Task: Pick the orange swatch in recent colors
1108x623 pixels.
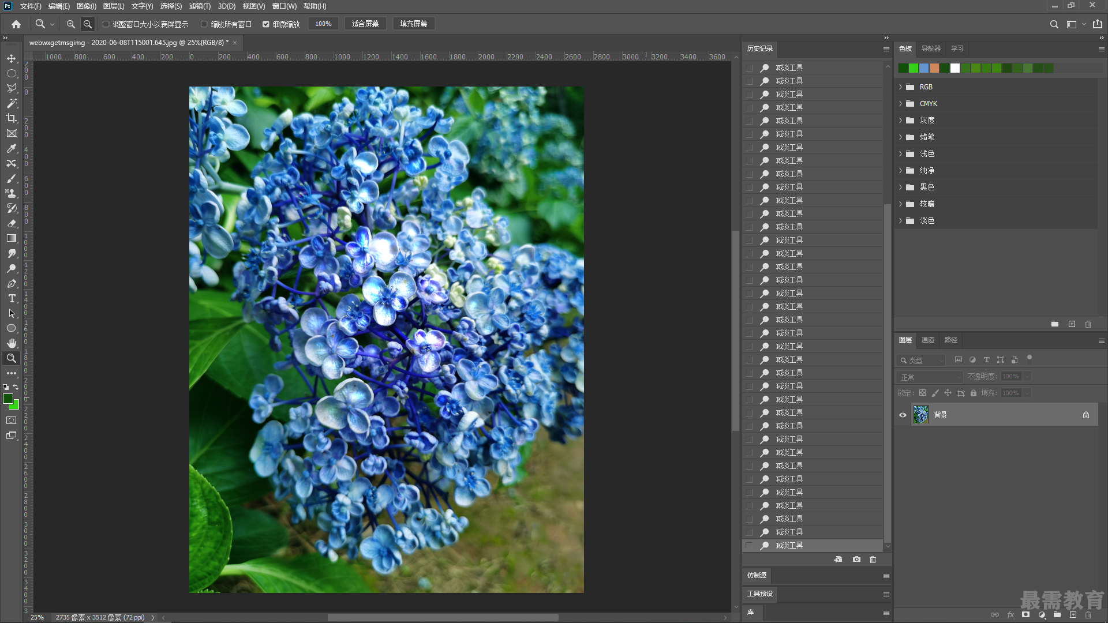Action: point(934,68)
